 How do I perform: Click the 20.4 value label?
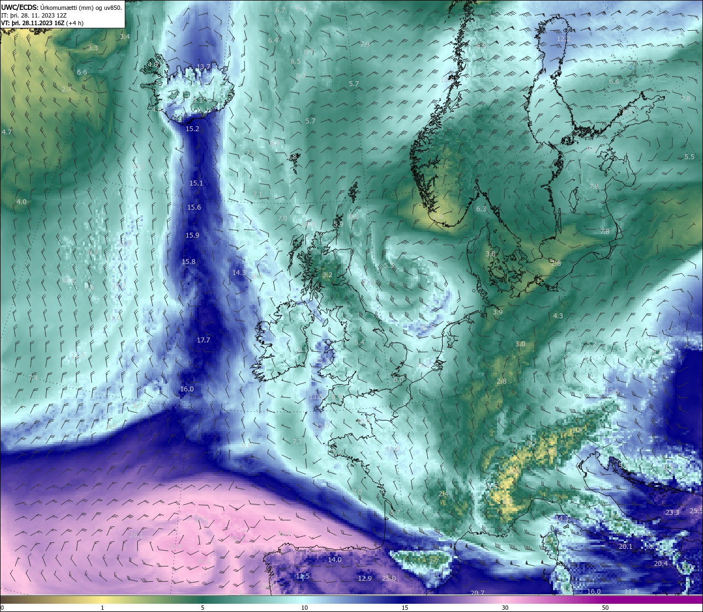point(661,564)
